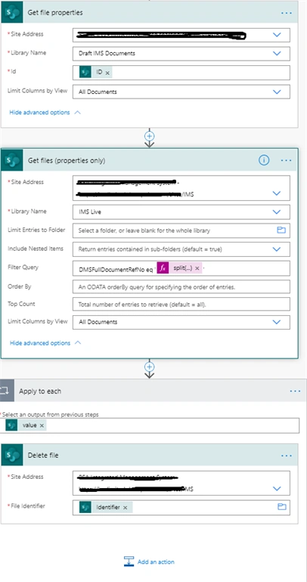Click the value dynamic content token
Viewport: 307px width, 582px height.
[26, 425]
